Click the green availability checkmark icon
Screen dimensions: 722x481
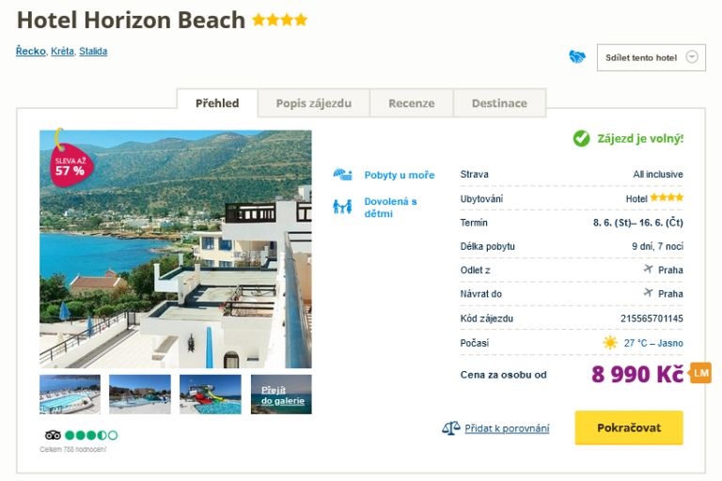pyautogui.click(x=582, y=139)
